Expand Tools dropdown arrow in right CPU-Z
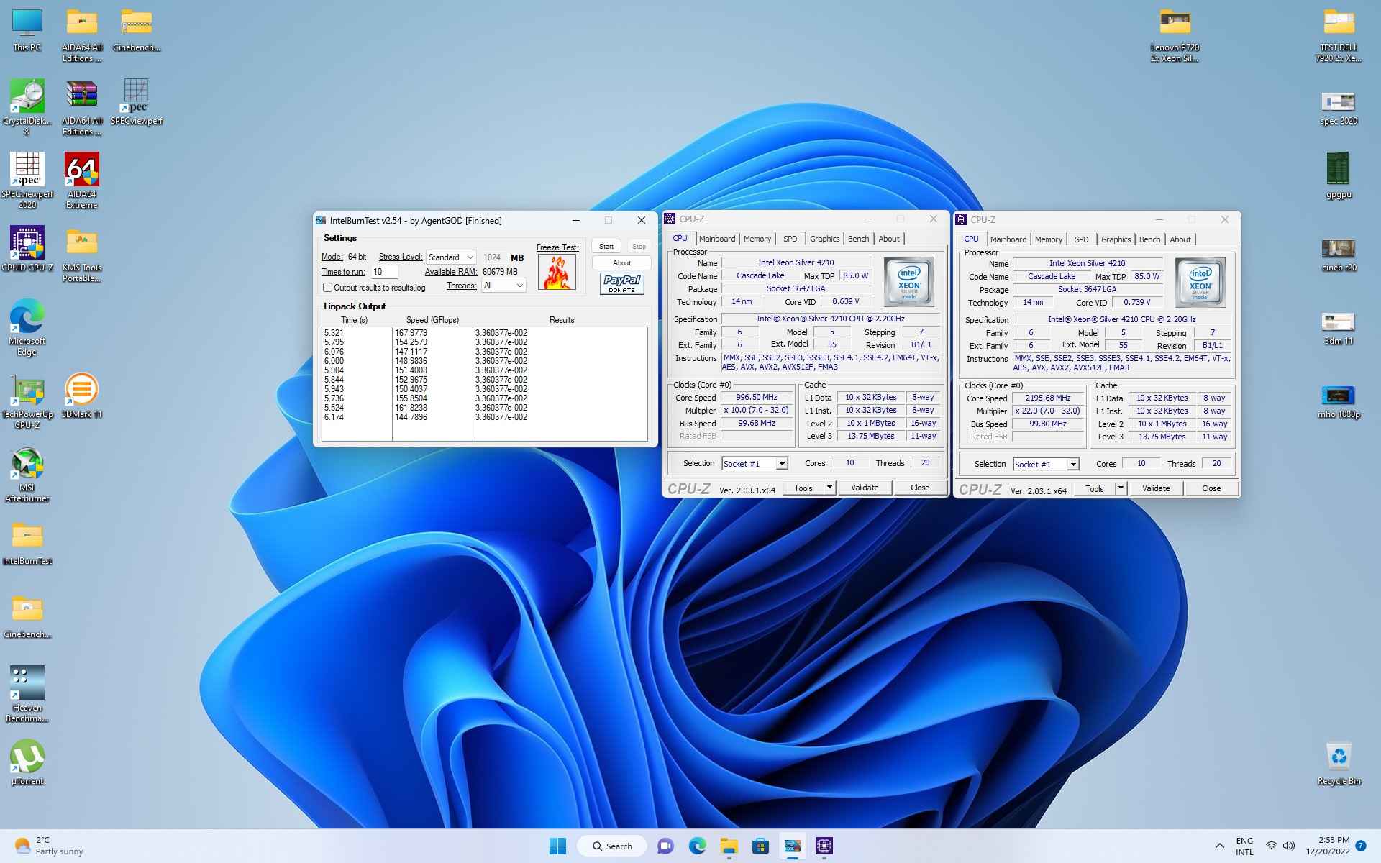1381x863 pixels. (1120, 488)
